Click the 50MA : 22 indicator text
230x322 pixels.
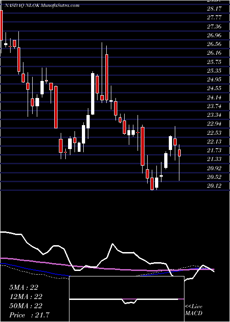[26, 306]
